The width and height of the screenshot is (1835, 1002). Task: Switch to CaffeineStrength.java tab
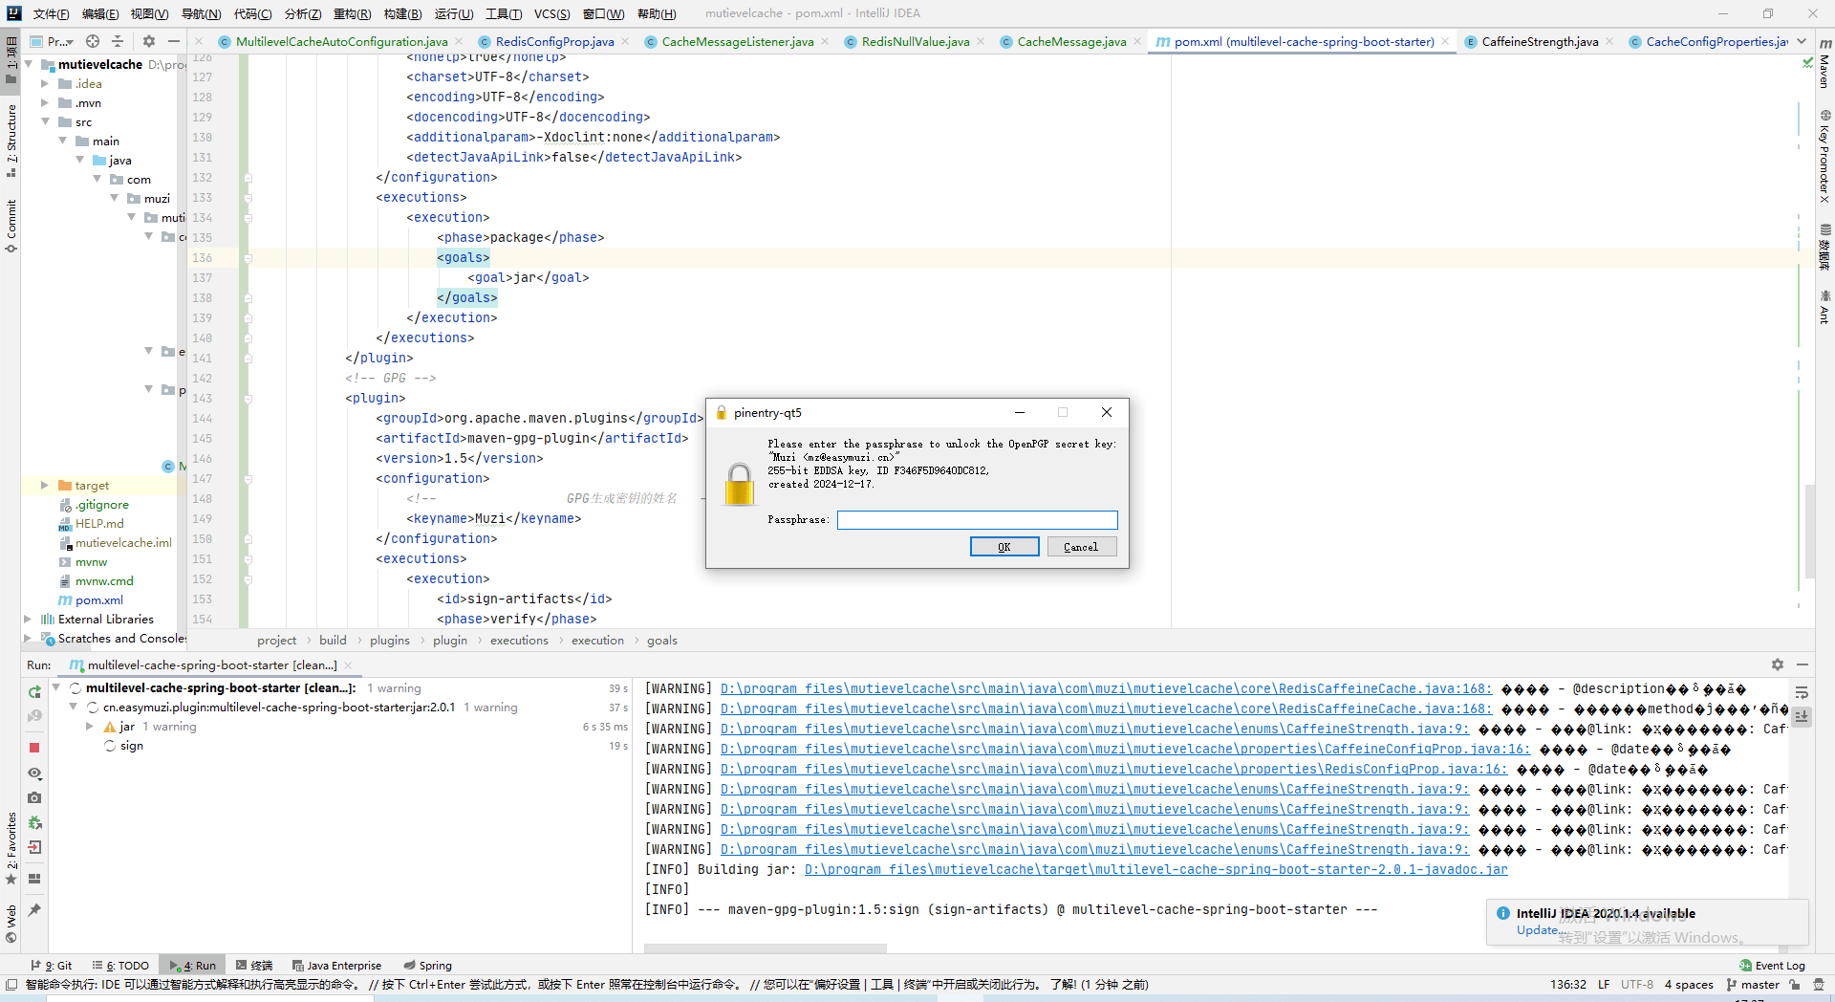point(1540,41)
